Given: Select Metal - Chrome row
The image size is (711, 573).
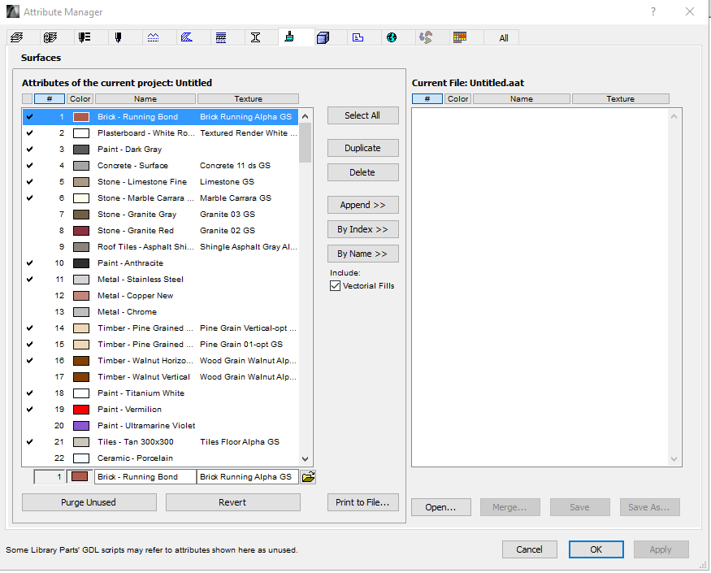Looking at the screenshot, I should coord(161,312).
